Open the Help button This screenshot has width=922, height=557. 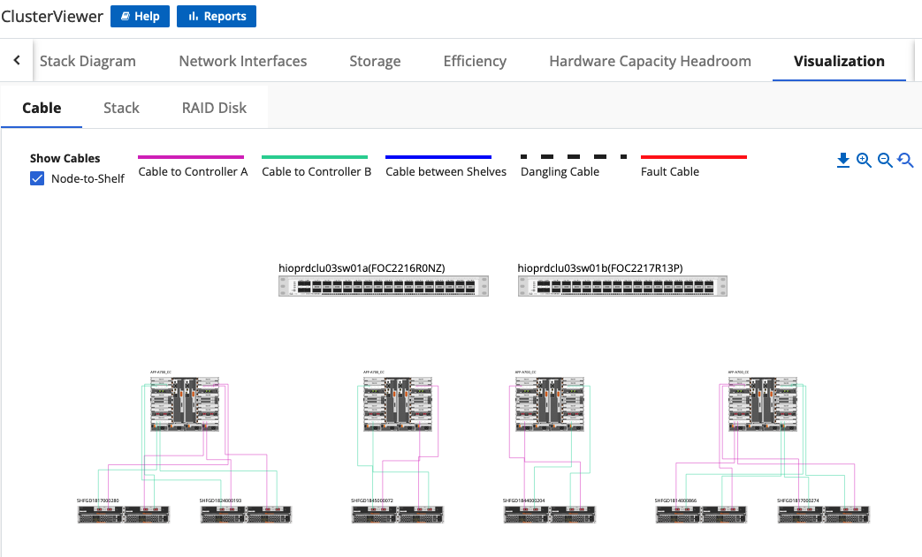[x=140, y=17]
